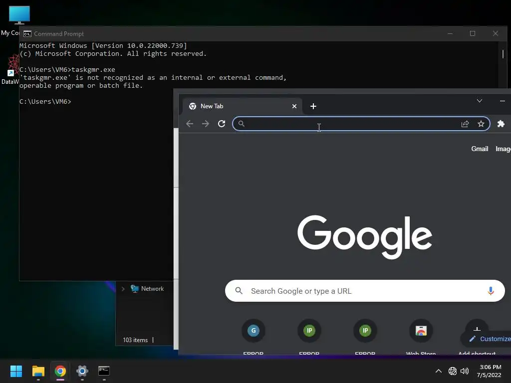The width and height of the screenshot is (511, 383).
Task: Minimize the Chrome window
Action: [502, 101]
